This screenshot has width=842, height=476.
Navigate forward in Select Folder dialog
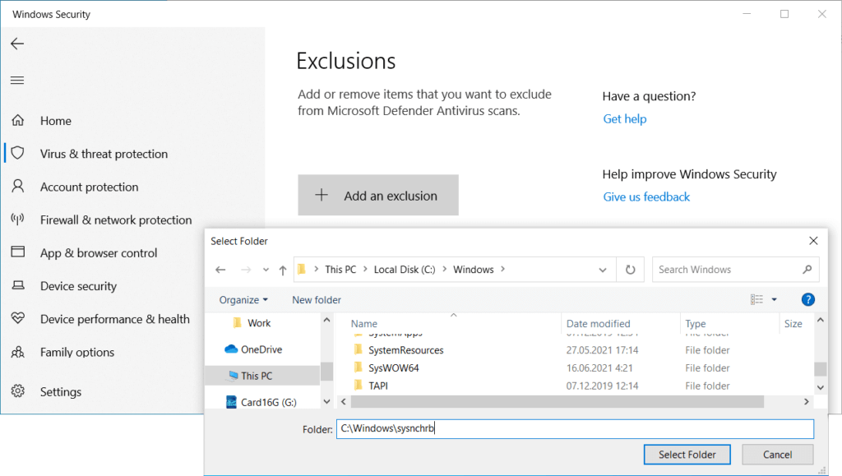point(246,270)
